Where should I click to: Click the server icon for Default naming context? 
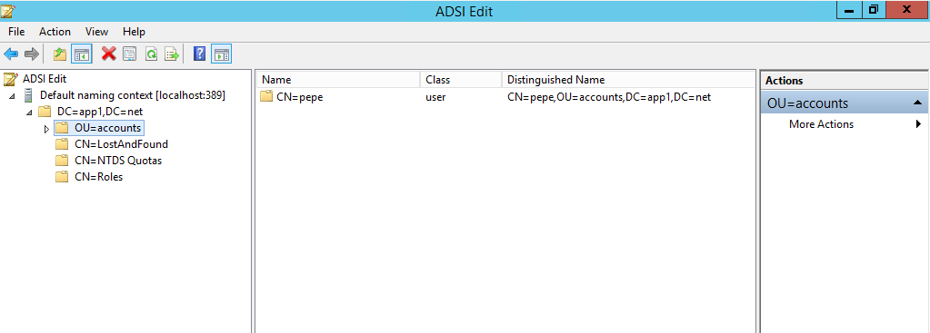(28, 95)
